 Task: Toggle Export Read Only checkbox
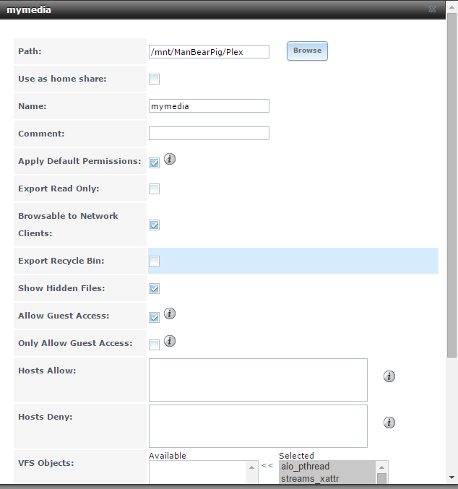(x=154, y=189)
